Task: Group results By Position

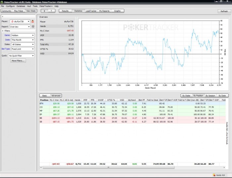Action: 199,96
